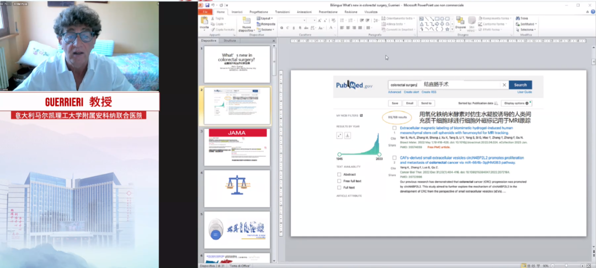
Task: Open Seleziona dropdown
Action: (x=526, y=30)
